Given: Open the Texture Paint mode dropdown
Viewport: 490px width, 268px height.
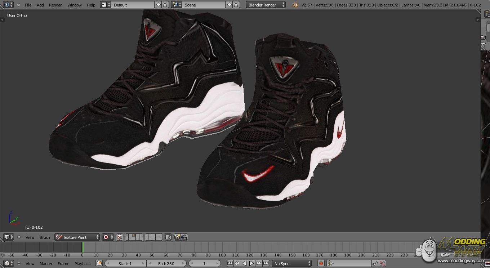Looking at the screenshot, I should coord(77,237).
